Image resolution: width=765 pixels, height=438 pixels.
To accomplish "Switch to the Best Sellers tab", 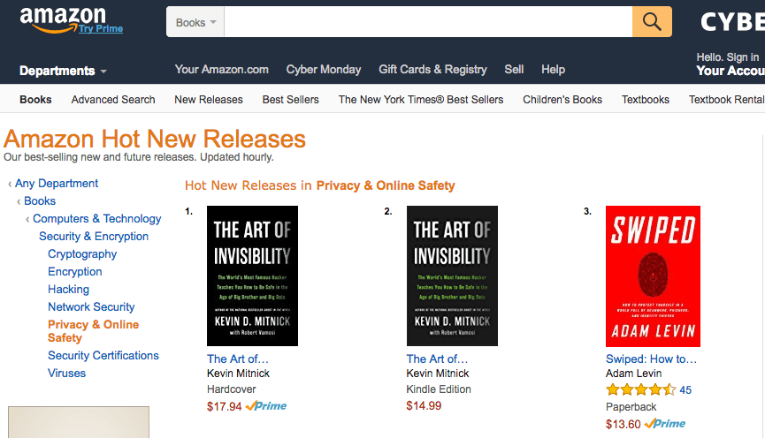I will click(x=290, y=100).
